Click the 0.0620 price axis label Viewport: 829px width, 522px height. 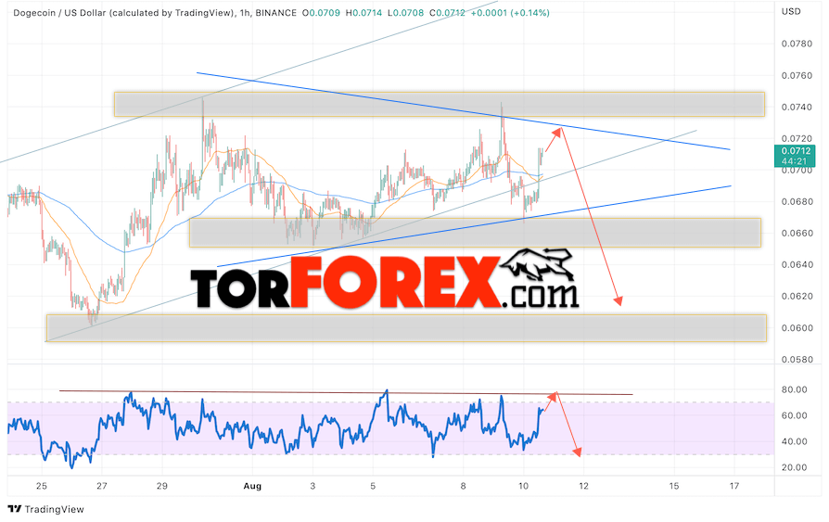(x=797, y=296)
